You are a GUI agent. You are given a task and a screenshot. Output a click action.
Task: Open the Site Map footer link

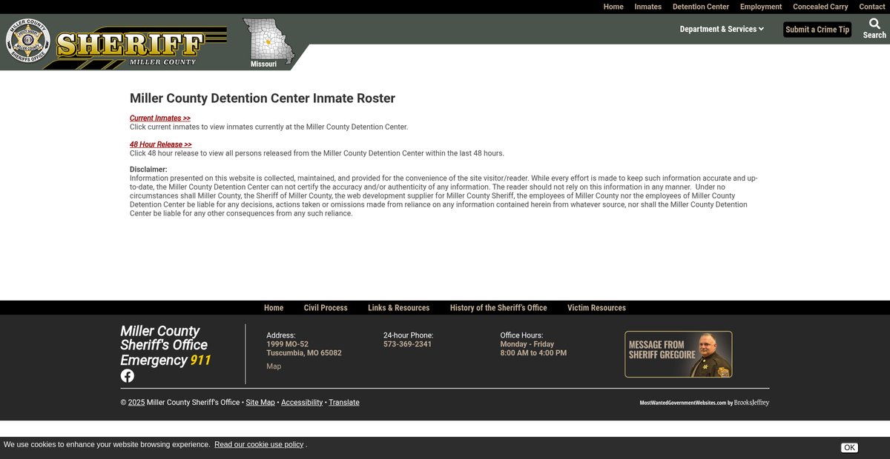coord(260,403)
